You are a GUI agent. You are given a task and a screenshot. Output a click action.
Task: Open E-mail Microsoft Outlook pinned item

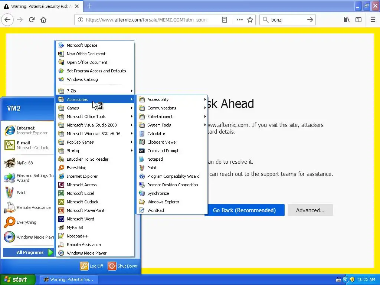tap(28, 145)
